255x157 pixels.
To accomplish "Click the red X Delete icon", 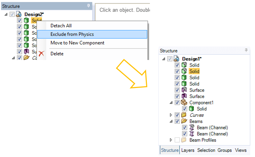I will pos(41,54).
